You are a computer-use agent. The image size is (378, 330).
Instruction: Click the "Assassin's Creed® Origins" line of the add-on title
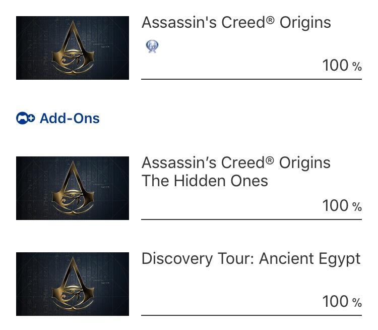236,163
